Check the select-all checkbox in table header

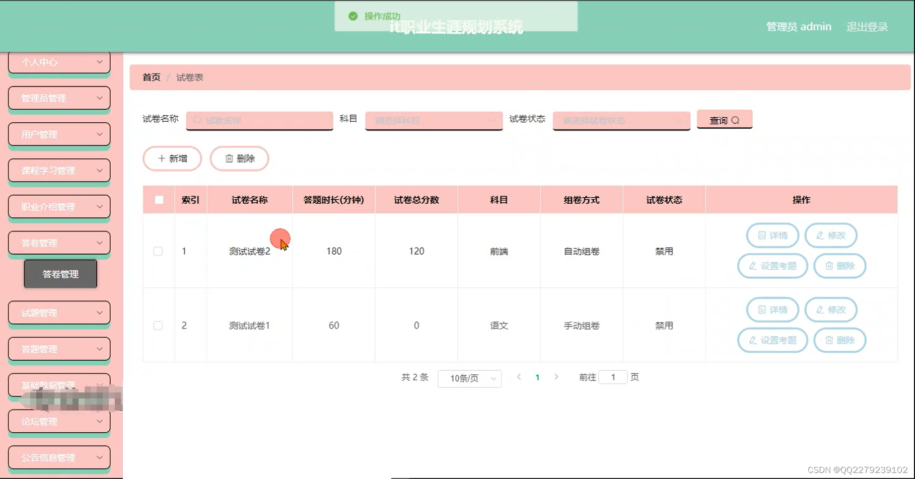[159, 199]
